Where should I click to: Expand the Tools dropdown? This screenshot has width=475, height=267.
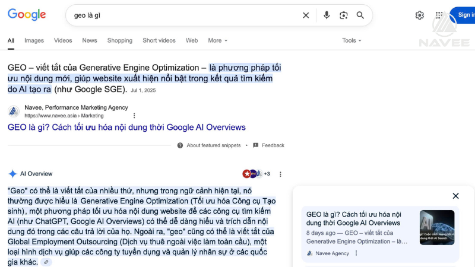coord(351,40)
